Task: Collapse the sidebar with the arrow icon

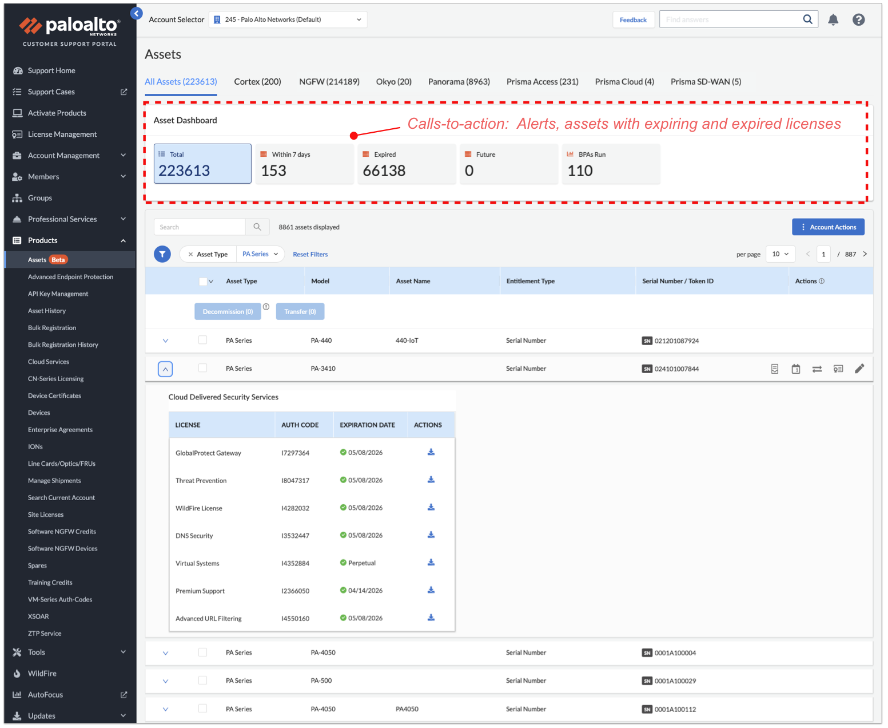Action: click(136, 13)
